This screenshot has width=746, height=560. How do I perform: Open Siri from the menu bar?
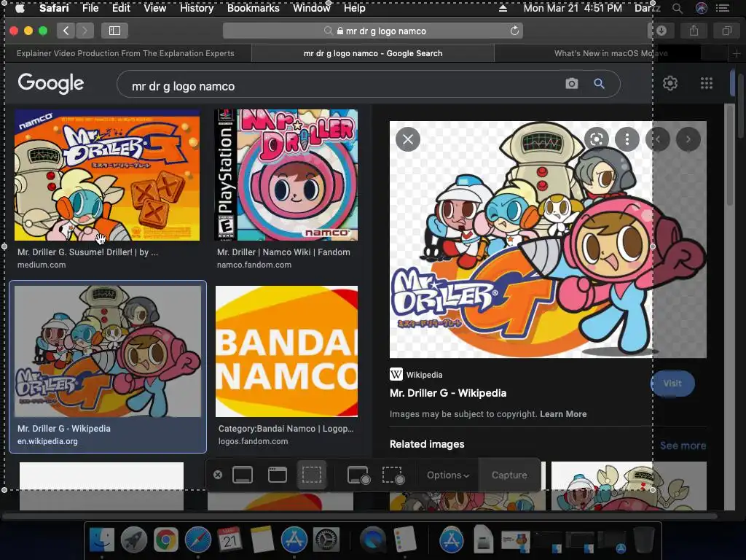(x=702, y=8)
